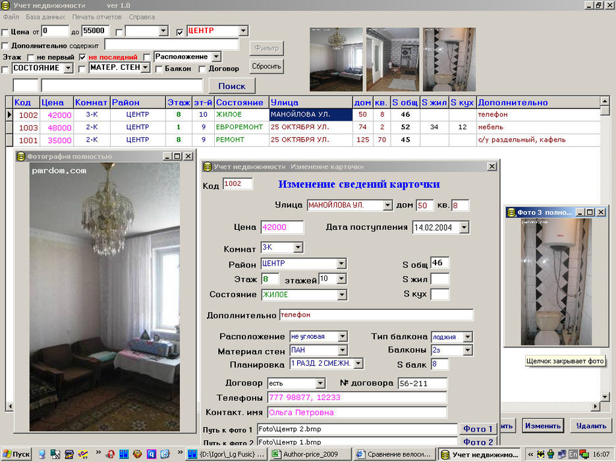Click the yellow-blue '07' quick launch icon
Screen dimensions: 616x462
click(x=83, y=454)
